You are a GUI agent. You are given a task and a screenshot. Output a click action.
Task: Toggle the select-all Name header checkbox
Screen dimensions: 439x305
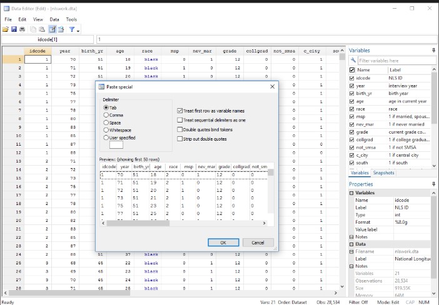pyautogui.click(x=352, y=70)
